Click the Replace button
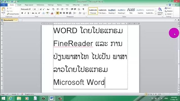The height and width of the screenshot is (101, 180). click(x=169, y=11)
